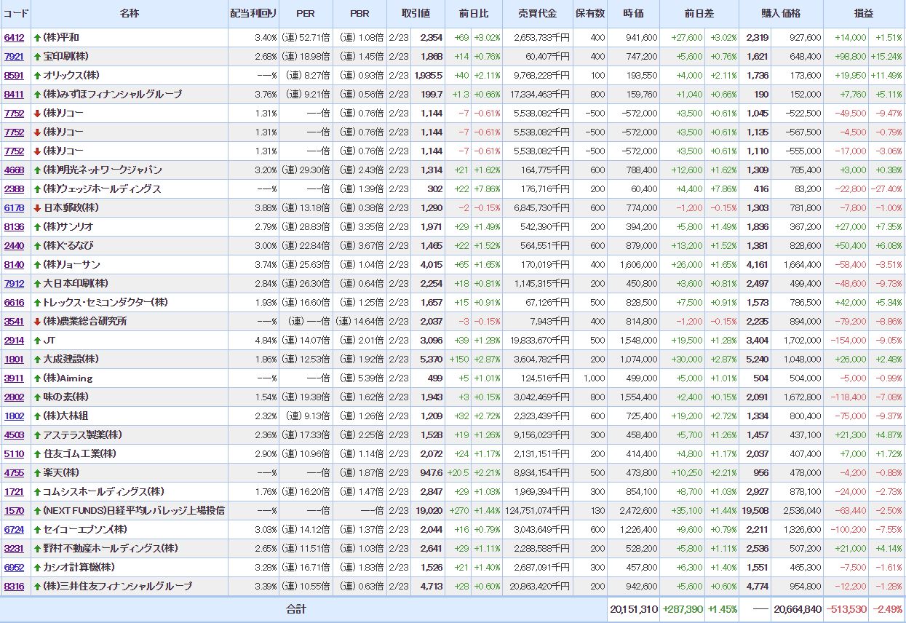Click the 損益 column header

coord(864,14)
